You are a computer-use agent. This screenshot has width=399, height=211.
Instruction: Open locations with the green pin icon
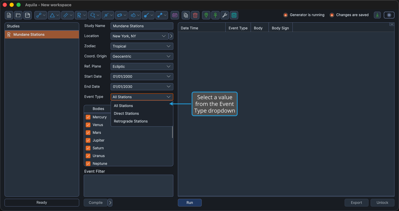(206, 15)
